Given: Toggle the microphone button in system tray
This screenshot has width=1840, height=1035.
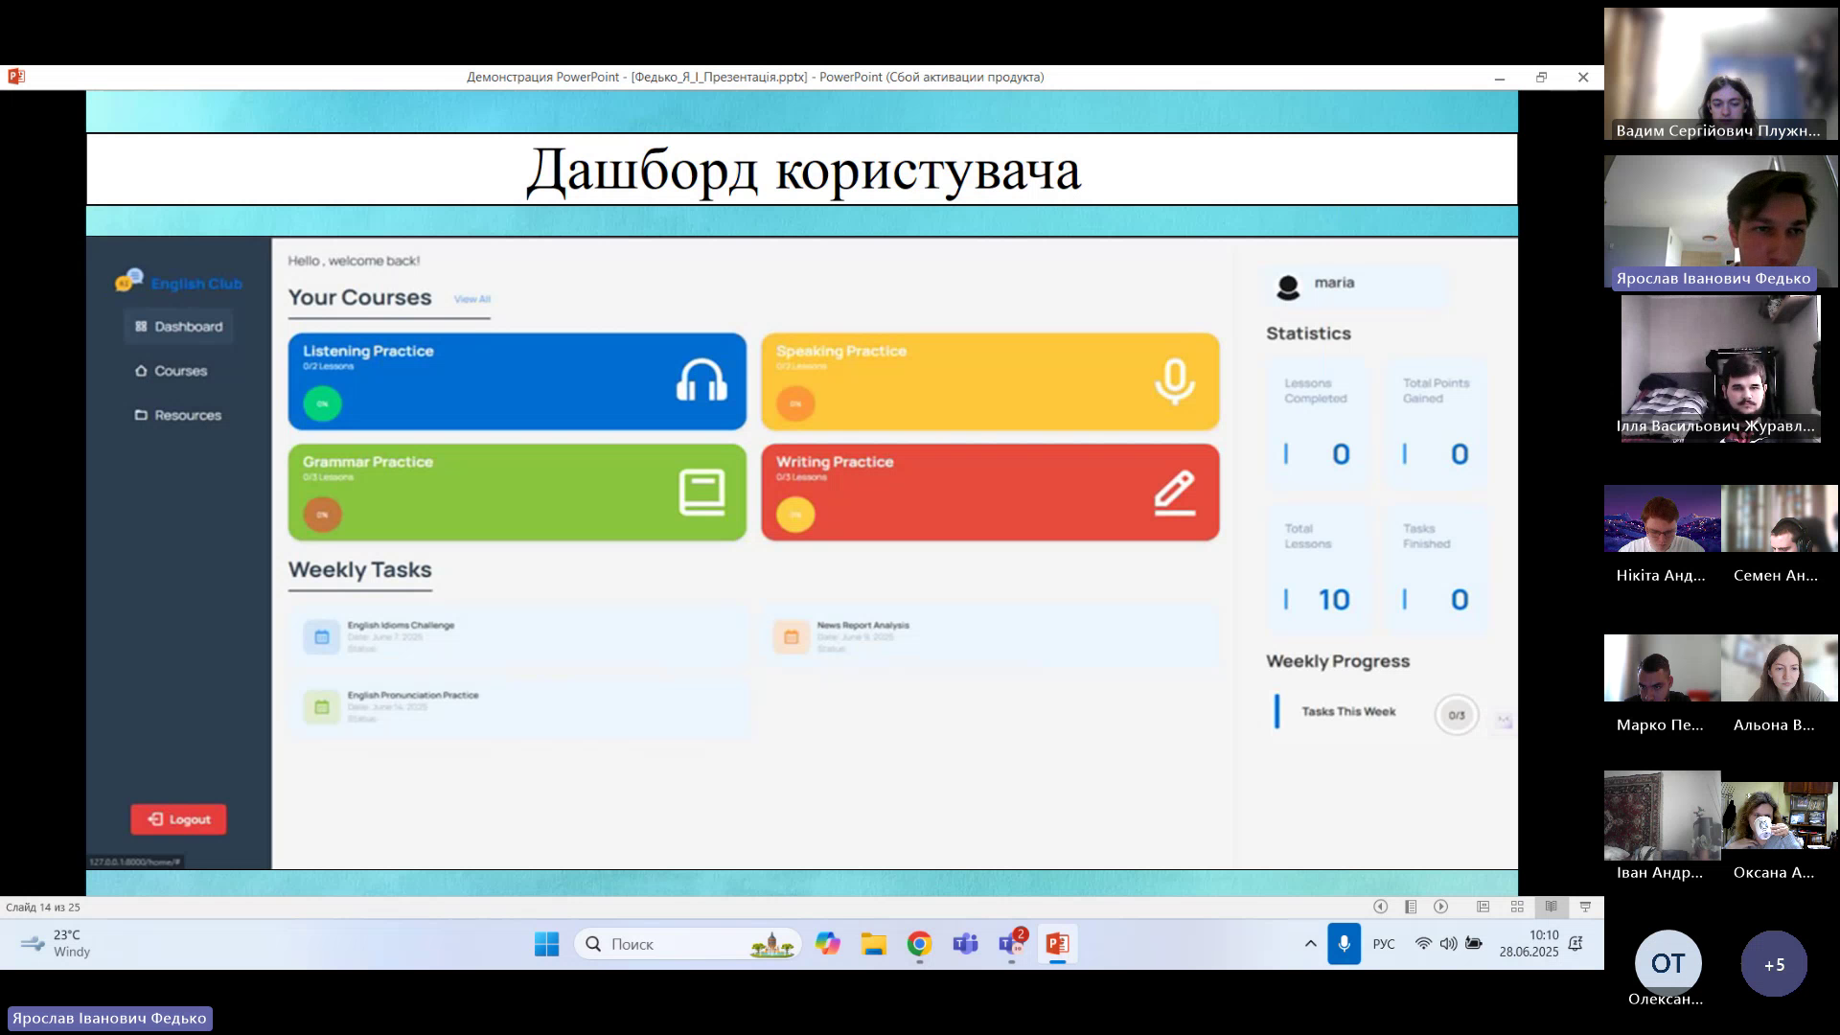Looking at the screenshot, I should 1344,944.
